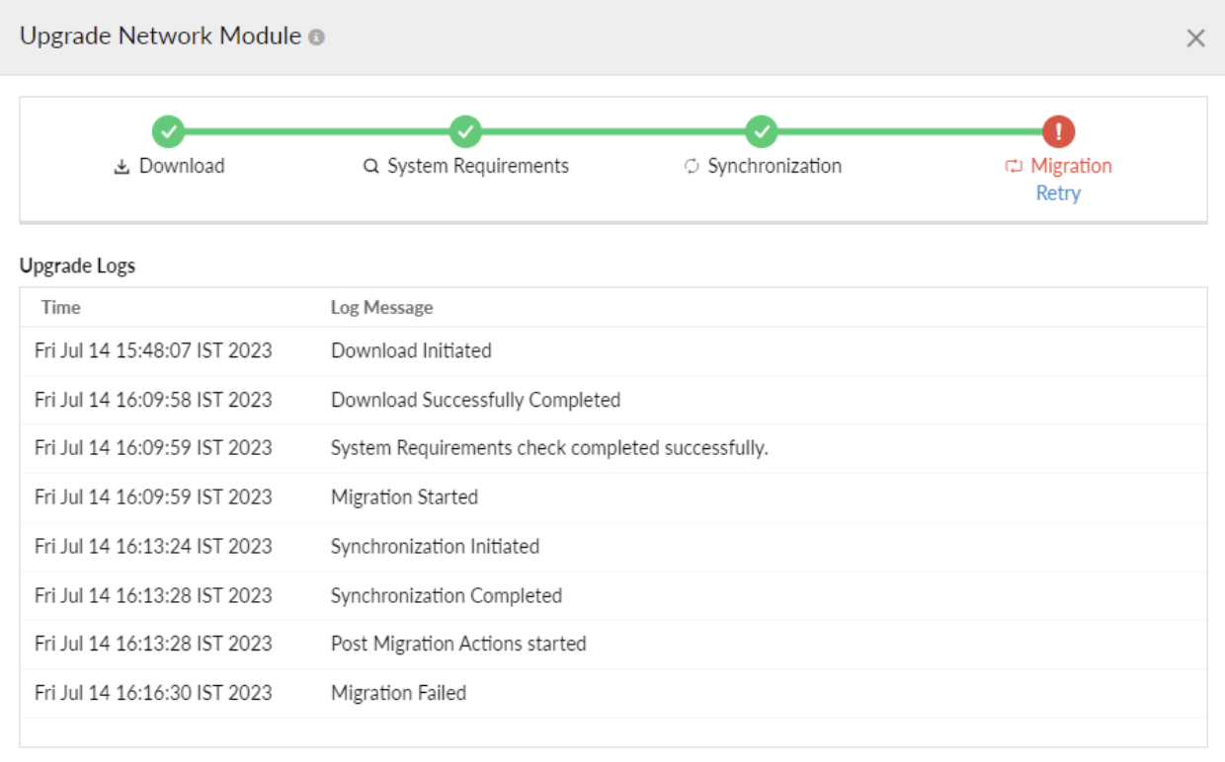Screen dimensions: 1225x762
Task: Click the Synchronization Completed log message
Action: click(x=446, y=596)
